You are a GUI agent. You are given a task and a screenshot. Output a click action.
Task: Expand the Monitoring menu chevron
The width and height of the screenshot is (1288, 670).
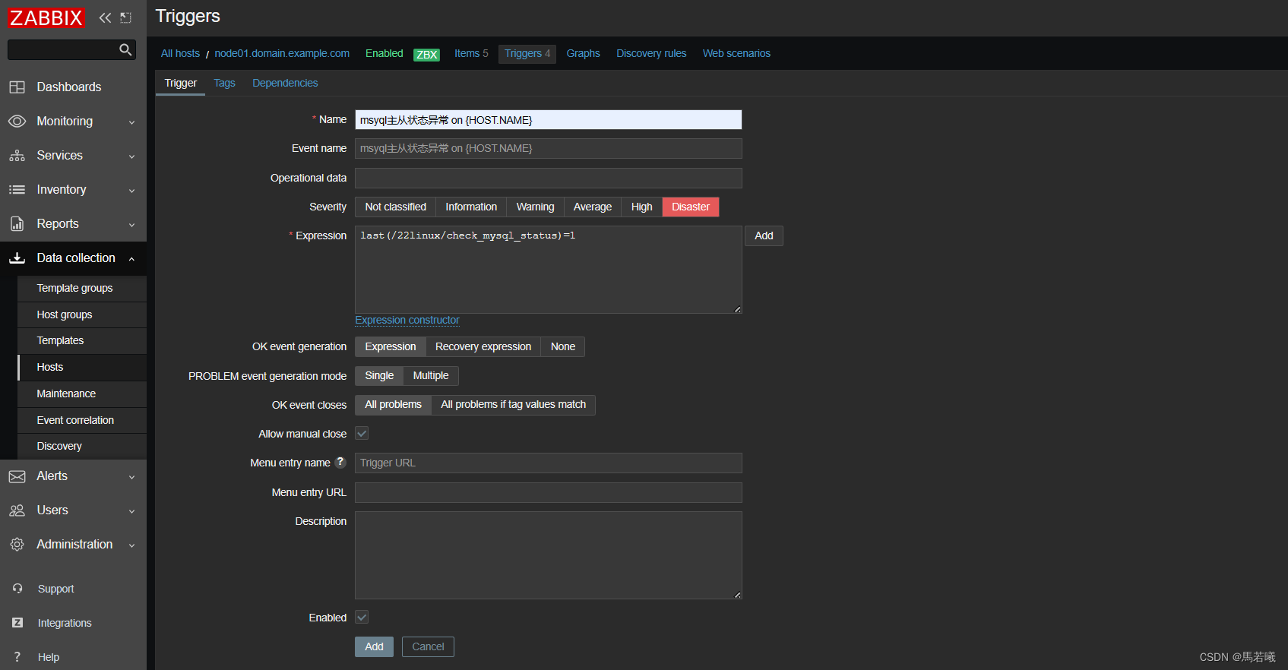131,122
